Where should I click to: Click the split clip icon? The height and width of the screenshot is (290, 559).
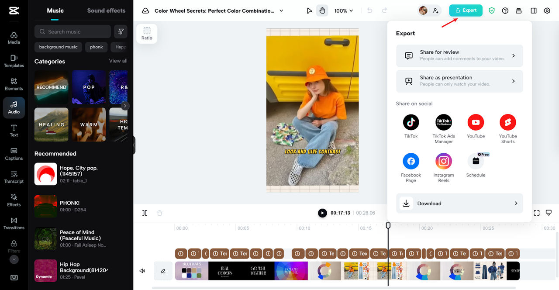[x=145, y=213]
